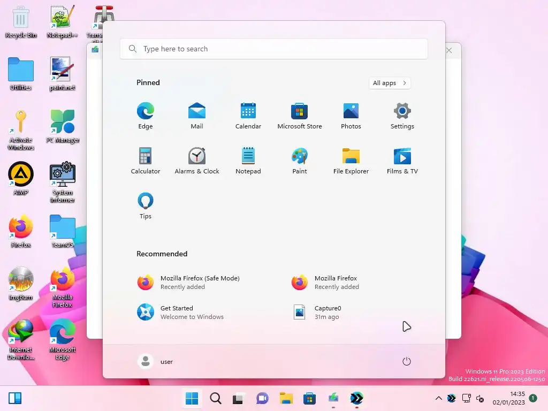
Task: Expand the All apps list
Action: [x=390, y=83]
